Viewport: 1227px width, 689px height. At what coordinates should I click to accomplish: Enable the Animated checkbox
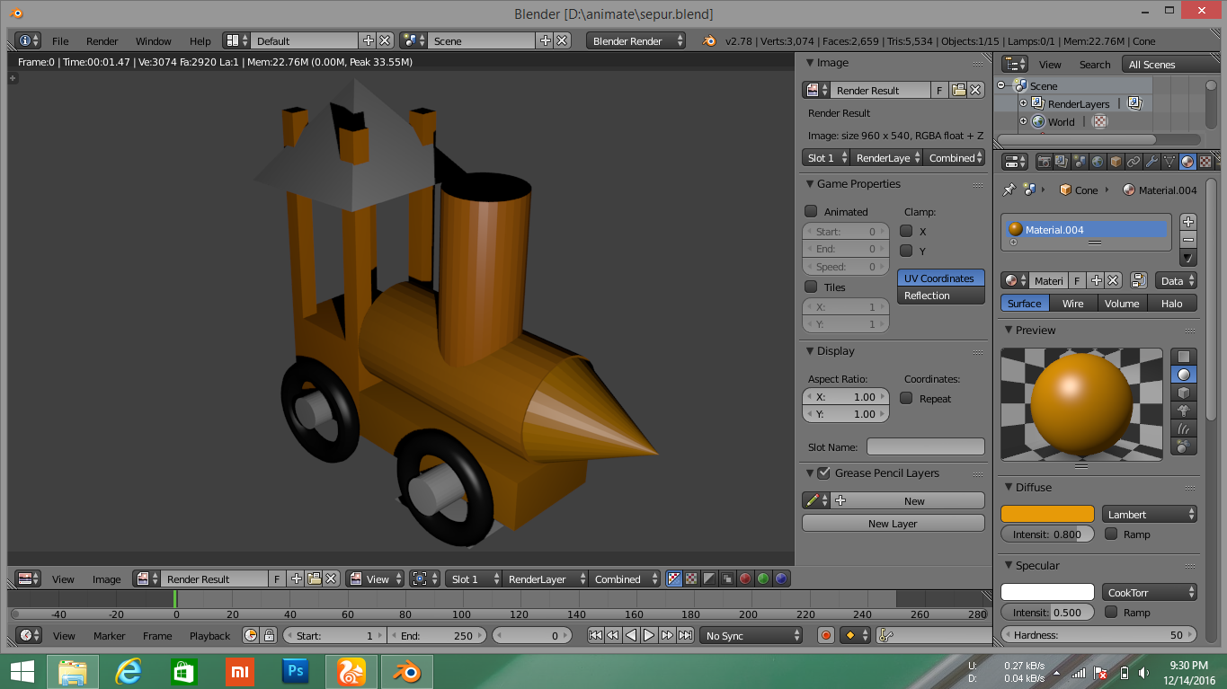(811, 212)
